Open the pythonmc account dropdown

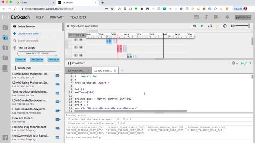click(x=243, y=17)
